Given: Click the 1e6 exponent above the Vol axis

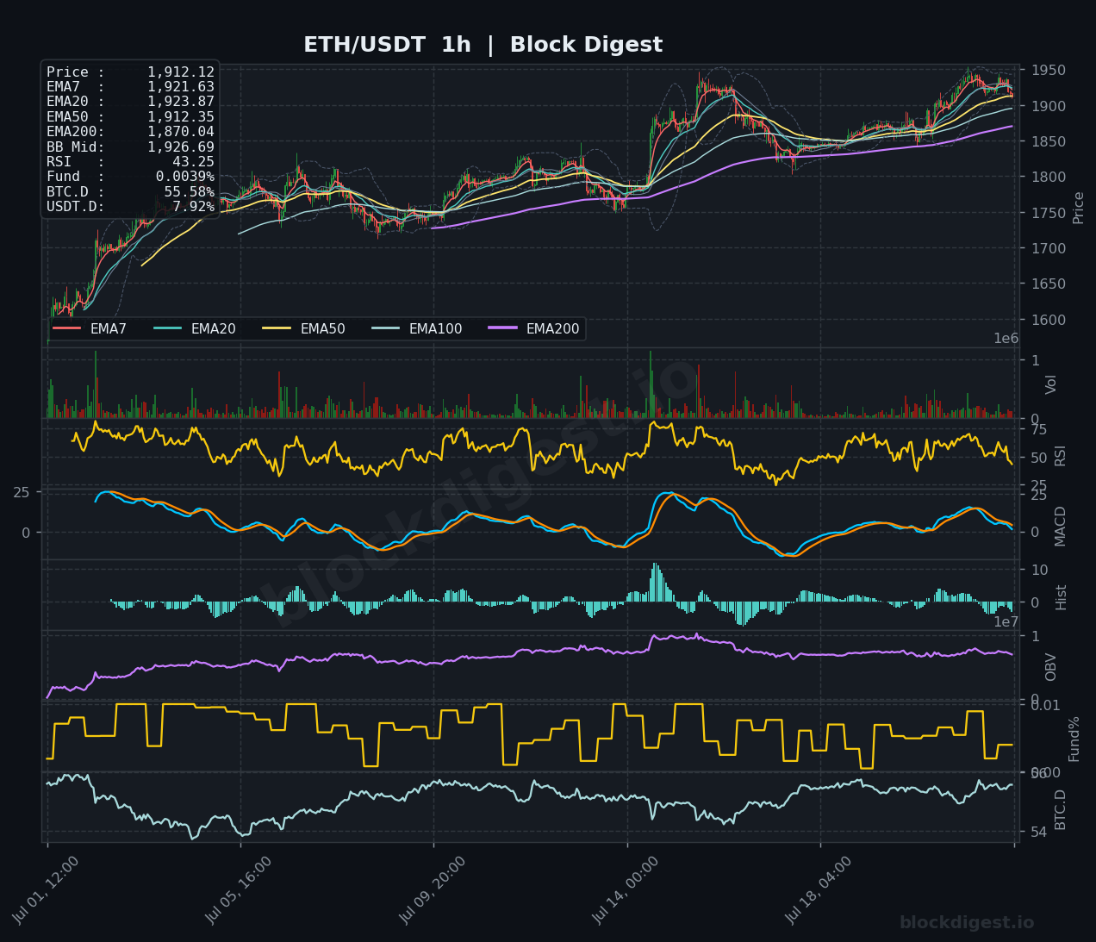Looking at the screenshot, I should pyautogui.click(x=1006, y=339).
